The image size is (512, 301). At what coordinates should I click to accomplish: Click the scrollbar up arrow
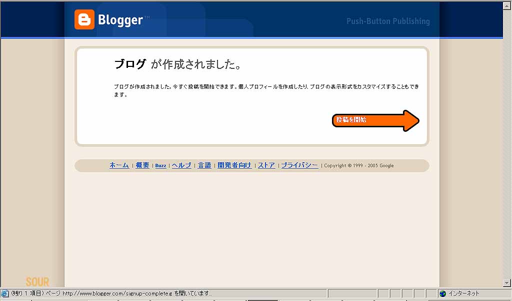pos(507,6)
